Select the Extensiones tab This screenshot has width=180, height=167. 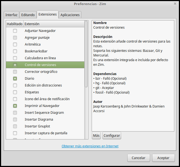(47, 14)
